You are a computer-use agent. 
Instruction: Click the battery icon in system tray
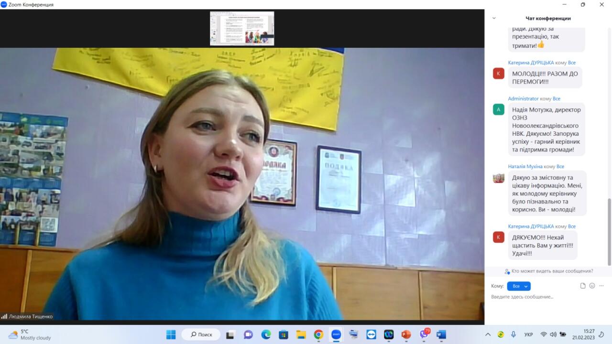coord(563,334)
